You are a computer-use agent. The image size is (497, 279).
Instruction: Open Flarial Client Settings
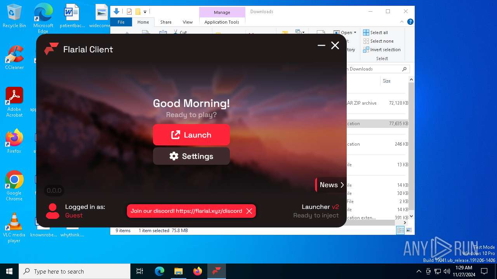tap(191, 156)
